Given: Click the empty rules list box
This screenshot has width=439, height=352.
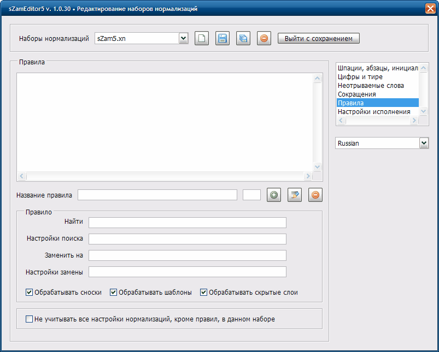Looking at the screenshot, I should (165, 122).
